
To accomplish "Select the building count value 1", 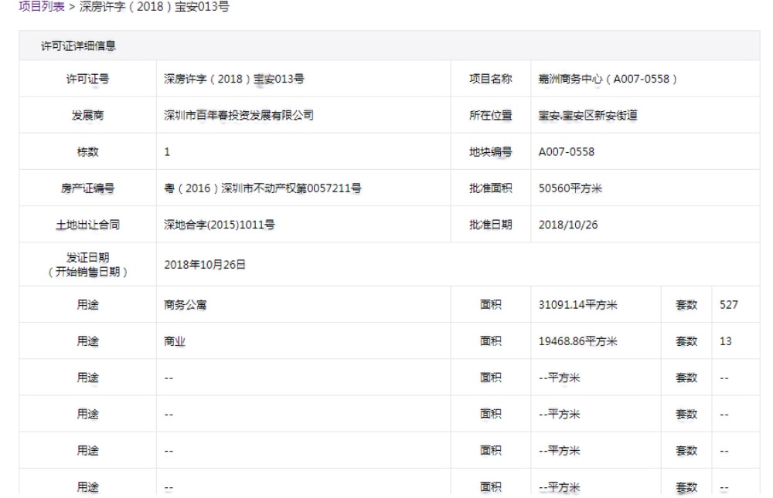I will (167, 151).
